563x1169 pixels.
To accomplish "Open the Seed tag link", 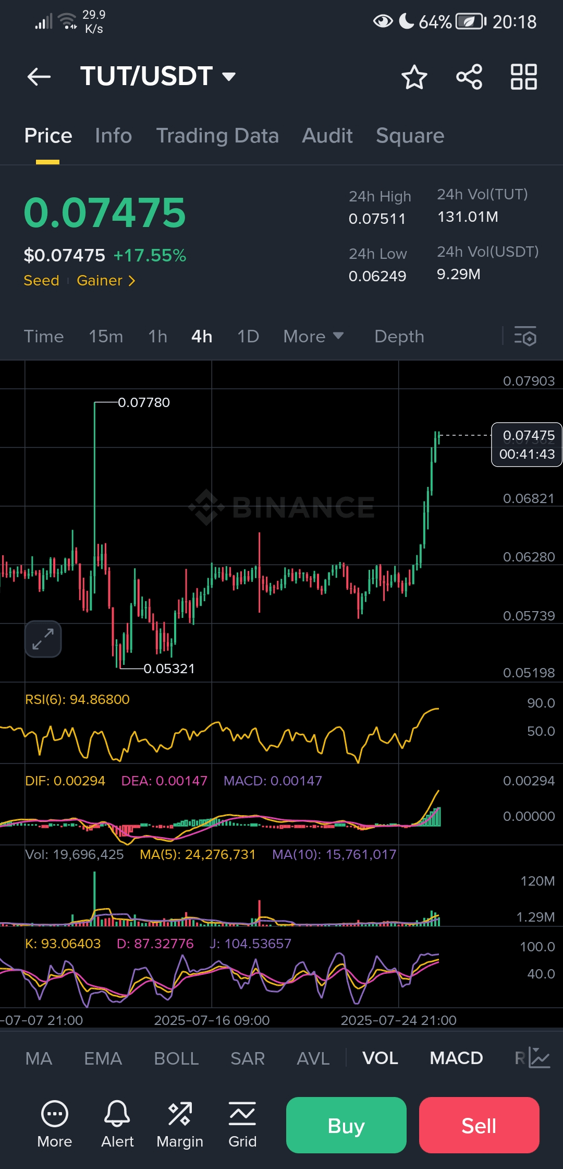I will [41, 281].
